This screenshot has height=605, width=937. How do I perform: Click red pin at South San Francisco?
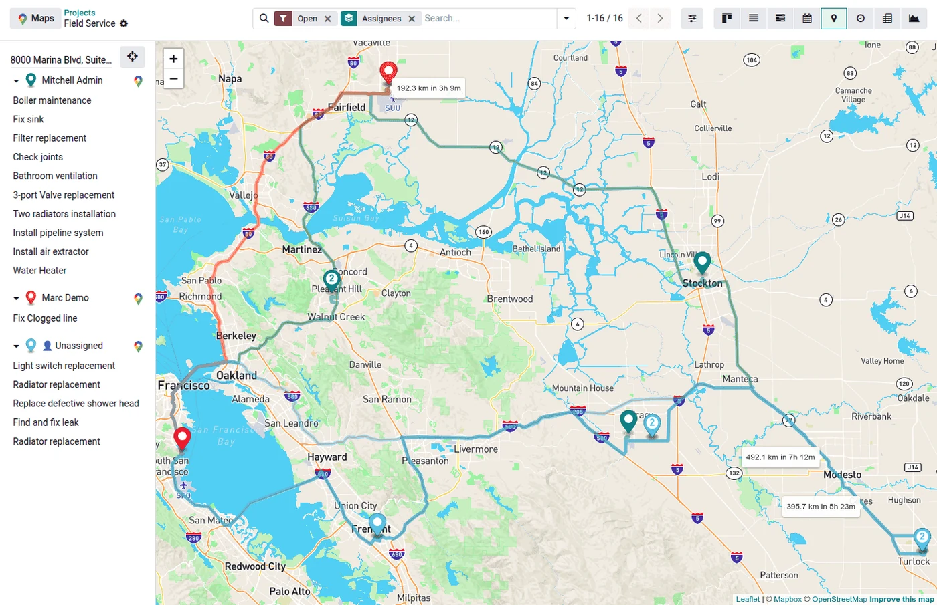pos(182,439)
